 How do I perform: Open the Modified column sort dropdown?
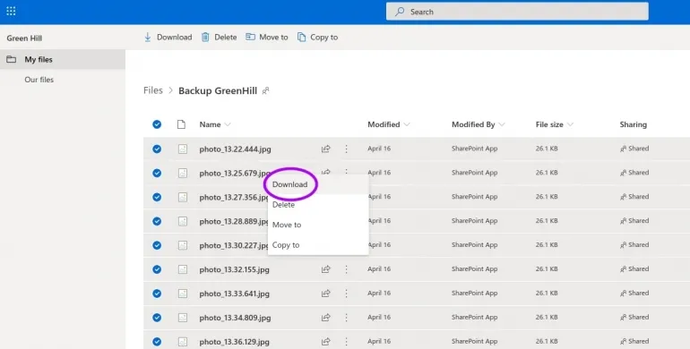tap(407, 124)
